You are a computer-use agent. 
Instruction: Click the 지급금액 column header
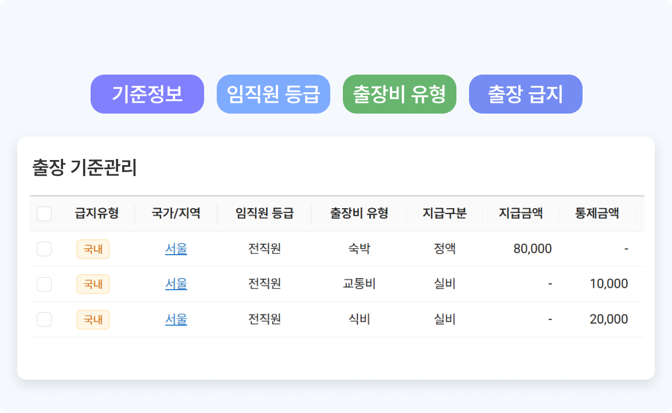[x=521, y=214]
